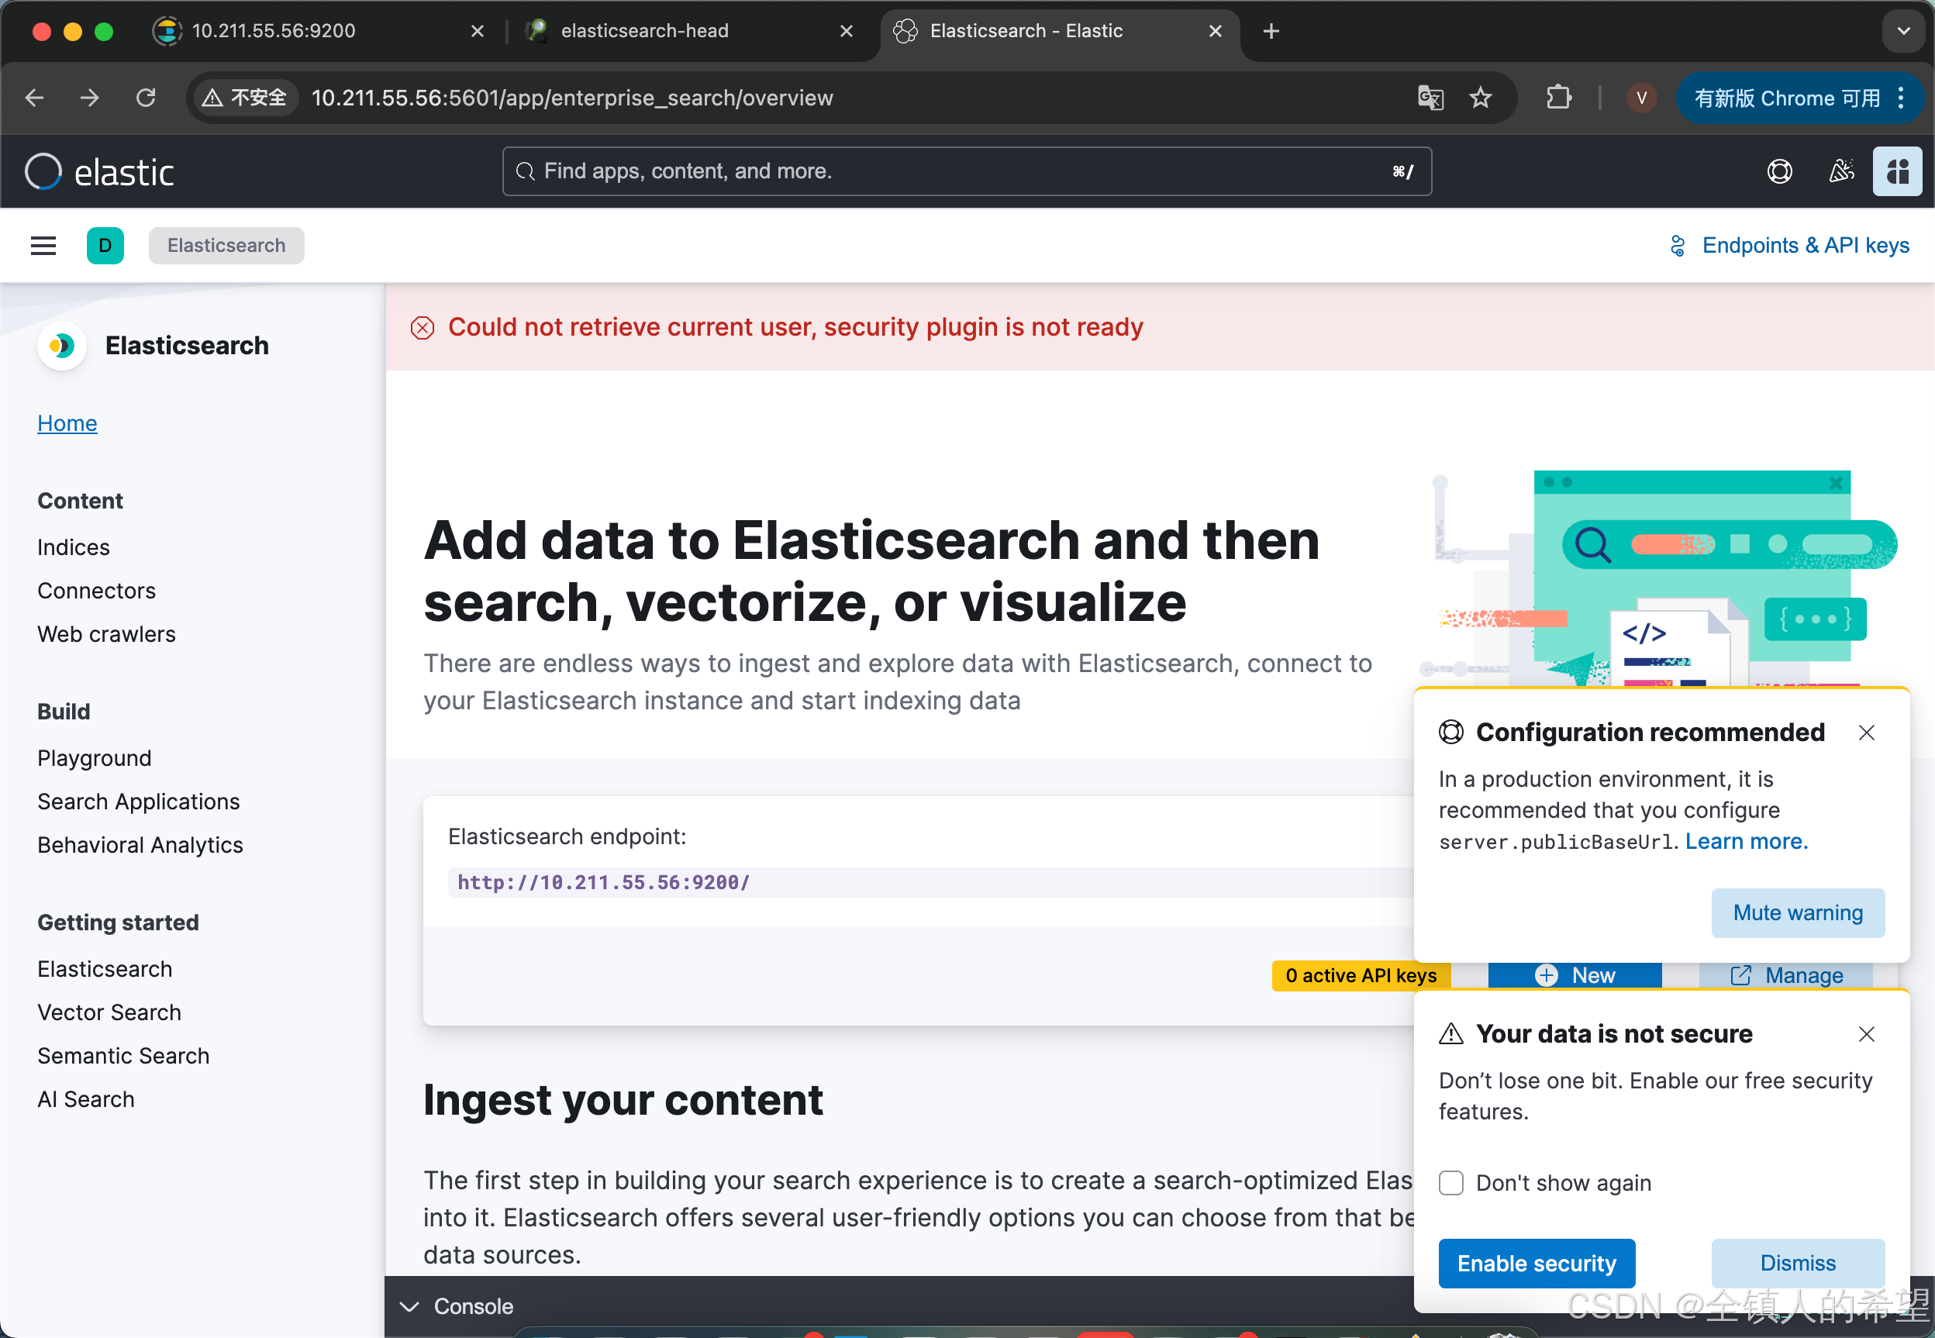
Task: Open Connectors in the sidebar
Action: coord(96,591)
